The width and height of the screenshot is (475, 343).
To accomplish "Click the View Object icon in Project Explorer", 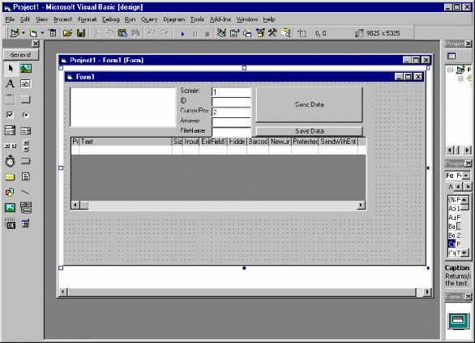I will (451, 56).
